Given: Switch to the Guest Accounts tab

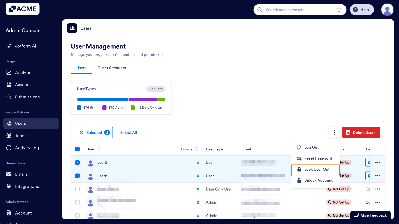Looking at the screenshot, I should [x=111, y=68].
